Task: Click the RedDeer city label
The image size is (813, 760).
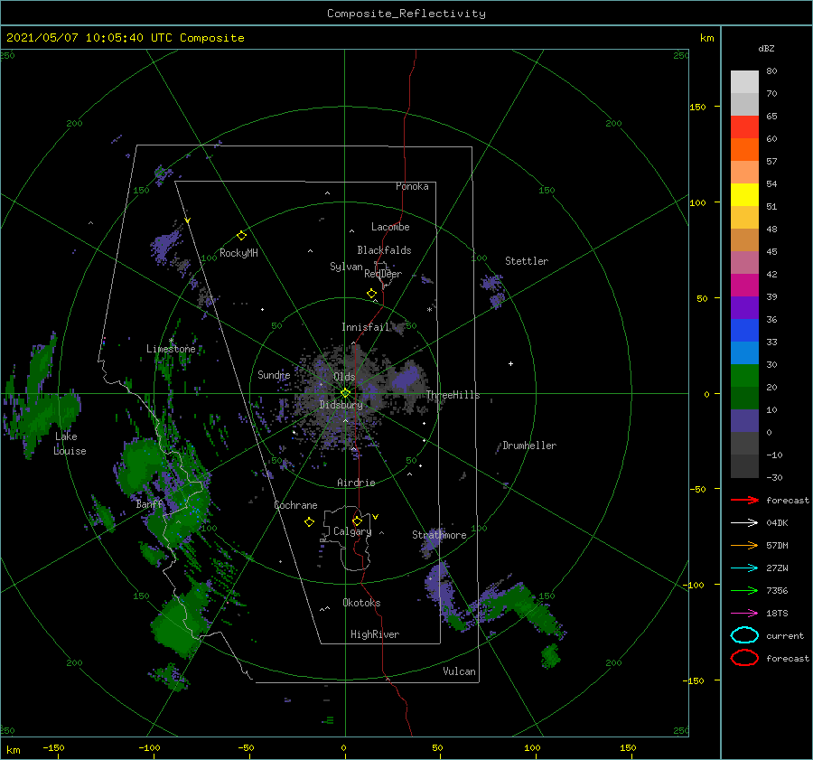Action: 383,274
